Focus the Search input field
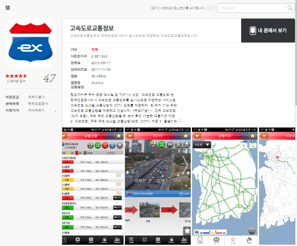The height and width of the screenshot is (246, 297). [251, 8]
